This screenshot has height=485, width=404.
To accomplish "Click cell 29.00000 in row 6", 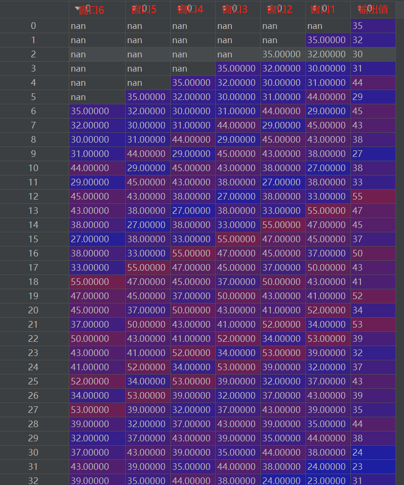I will (328, 111).
